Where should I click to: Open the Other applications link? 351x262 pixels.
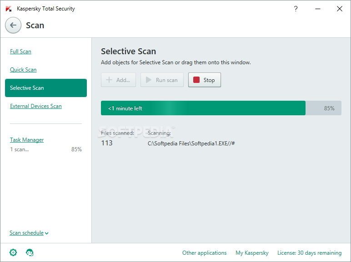click(x=205, y=253)
